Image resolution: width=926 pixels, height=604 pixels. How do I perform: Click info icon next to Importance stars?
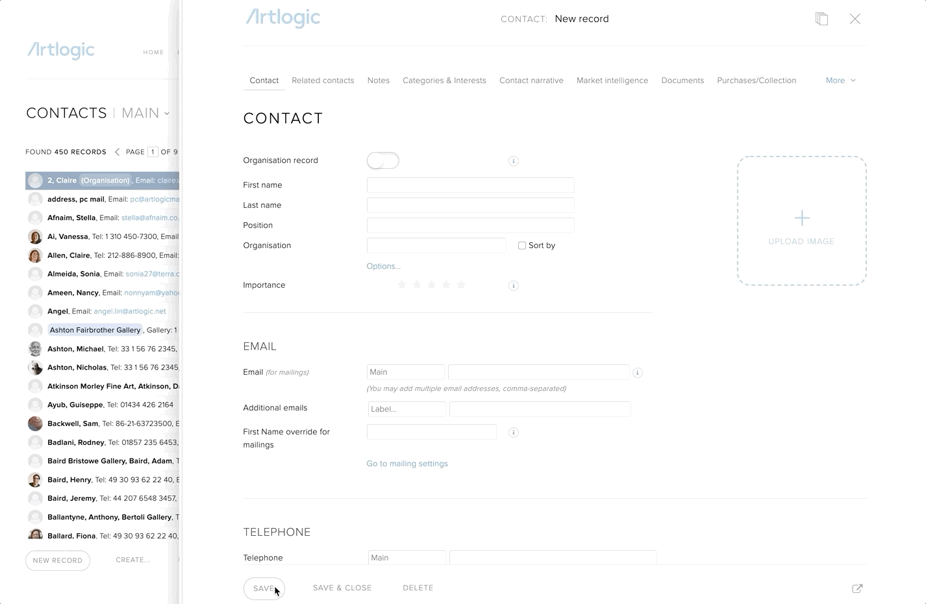tap(514, 286)
